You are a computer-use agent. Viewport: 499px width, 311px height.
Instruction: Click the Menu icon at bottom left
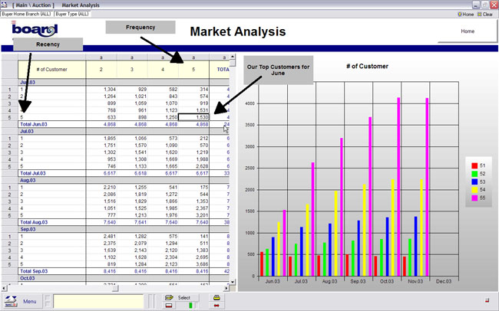click(x=11, y=301)
